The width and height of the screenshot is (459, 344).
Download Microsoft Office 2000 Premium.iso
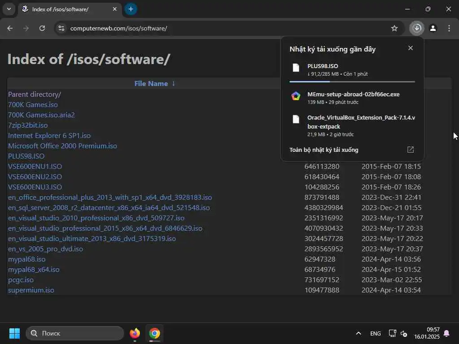pos(62,146)
